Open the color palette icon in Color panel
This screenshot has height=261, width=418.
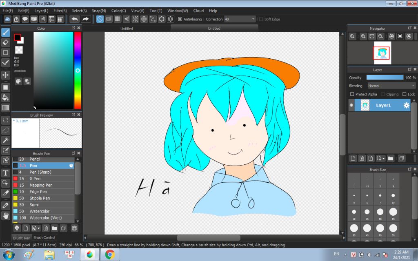coord(18,82)
